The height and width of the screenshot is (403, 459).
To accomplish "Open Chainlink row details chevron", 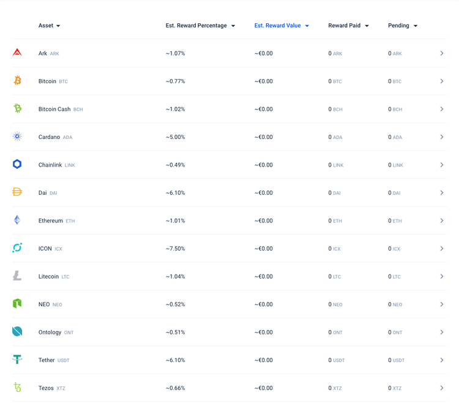I will [442, 165].
